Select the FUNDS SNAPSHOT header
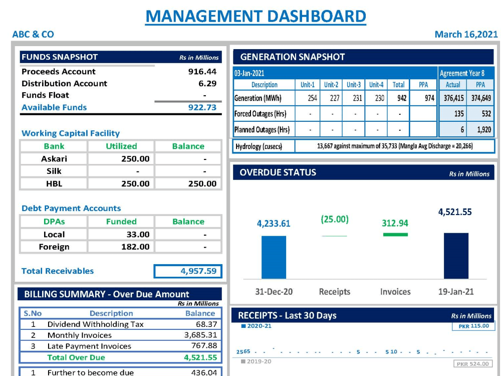The image size is (501, 376). 121,57
